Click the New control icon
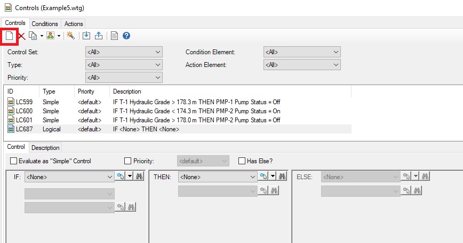 (x=10, y=36)
